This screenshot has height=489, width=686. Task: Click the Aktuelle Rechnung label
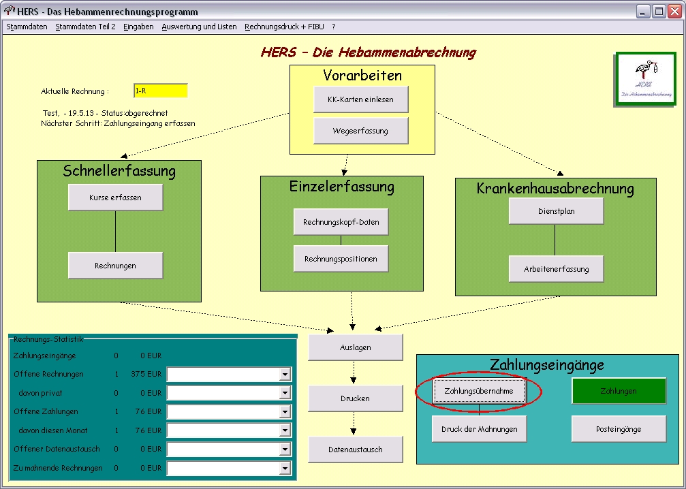click(74, 91)
